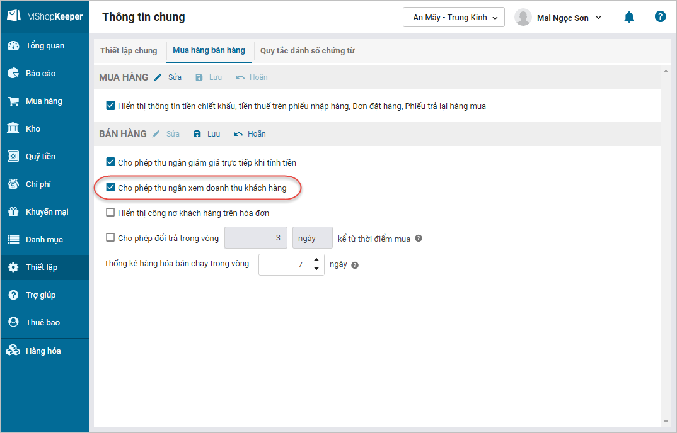Click the Khuyến mại gift icon
677x433 pixels.
(x=13, y=211)
